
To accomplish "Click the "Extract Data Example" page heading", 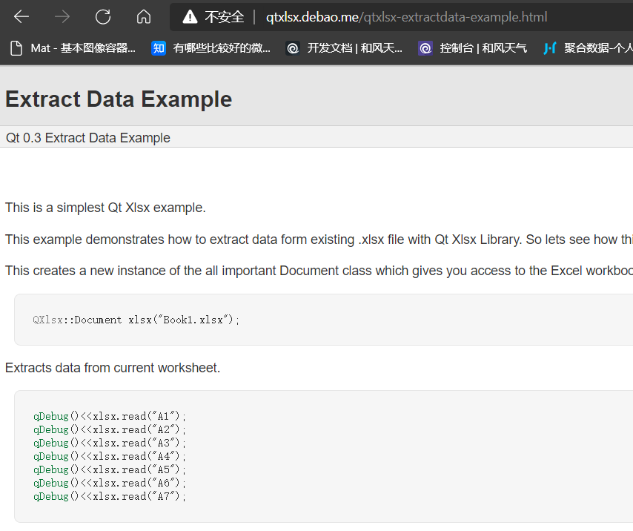I will [x=119, y=99].
